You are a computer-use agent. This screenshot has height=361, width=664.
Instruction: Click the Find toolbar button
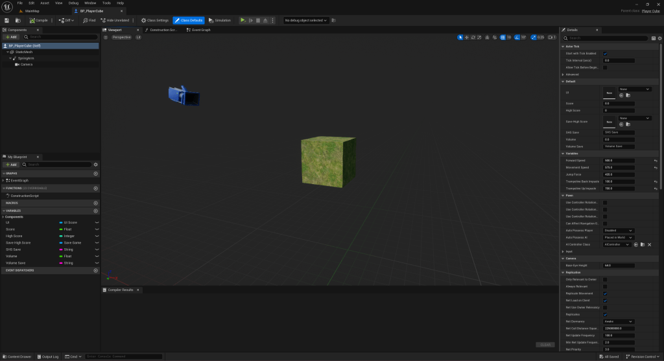click(x=89, y=20)
